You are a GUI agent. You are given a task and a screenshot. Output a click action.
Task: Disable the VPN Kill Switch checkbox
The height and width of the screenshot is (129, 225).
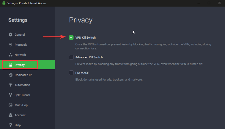(71, 37)
